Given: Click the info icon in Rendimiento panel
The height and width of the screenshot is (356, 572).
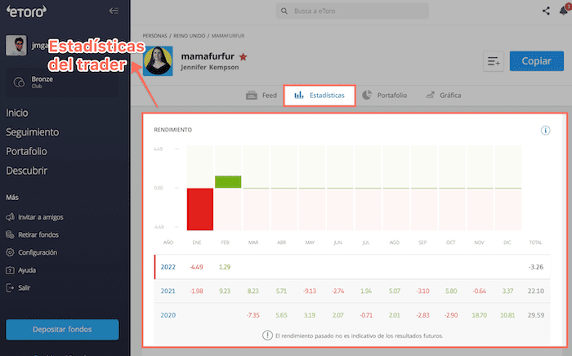Looking at the screenshot, I should [545, 131].
